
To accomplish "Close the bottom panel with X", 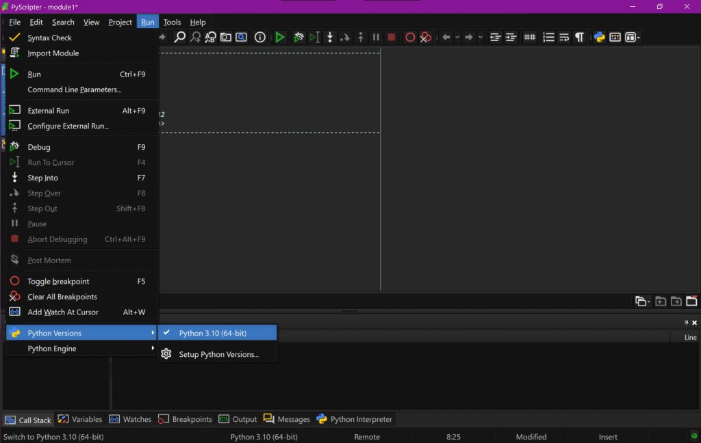I will 694,323.
